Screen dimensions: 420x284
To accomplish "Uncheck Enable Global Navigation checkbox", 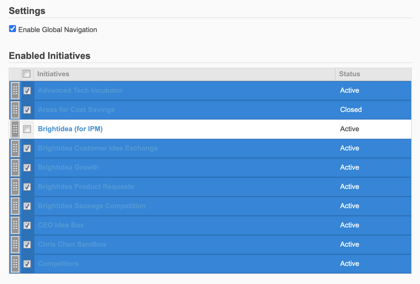I will 13,29.
